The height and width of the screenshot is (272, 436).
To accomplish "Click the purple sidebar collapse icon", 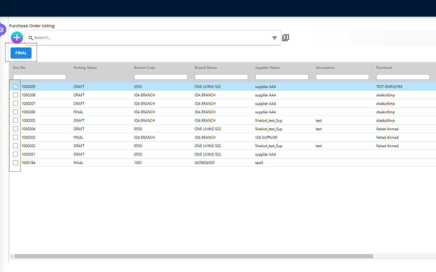I will pyautogui.click(x=2, y=30).
